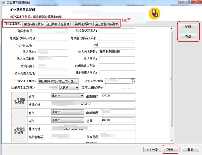
Task: Switch to the 驻桂负责人情况 tab
Action: (33, 24)
